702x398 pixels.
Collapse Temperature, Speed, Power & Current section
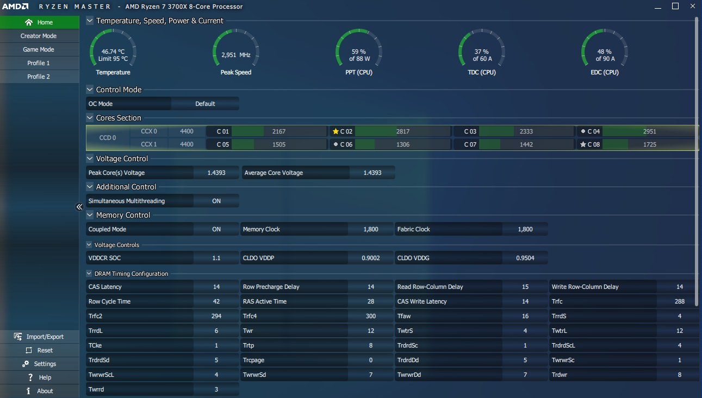(x=90, y=21)
